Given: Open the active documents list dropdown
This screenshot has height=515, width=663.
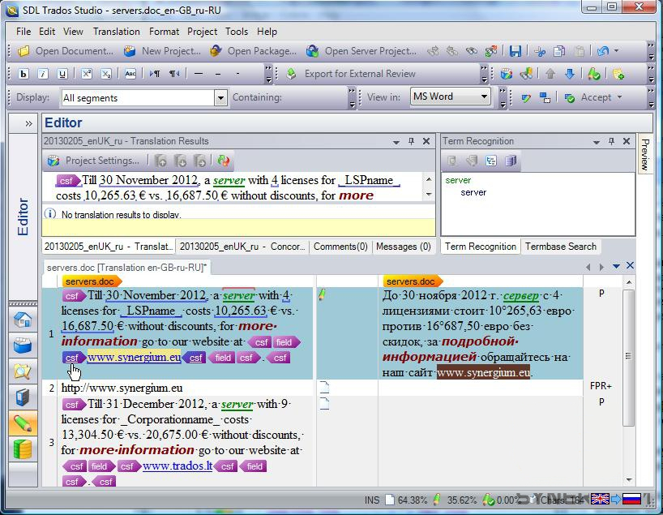Looking at the screenshot, I should click(616, 266).
